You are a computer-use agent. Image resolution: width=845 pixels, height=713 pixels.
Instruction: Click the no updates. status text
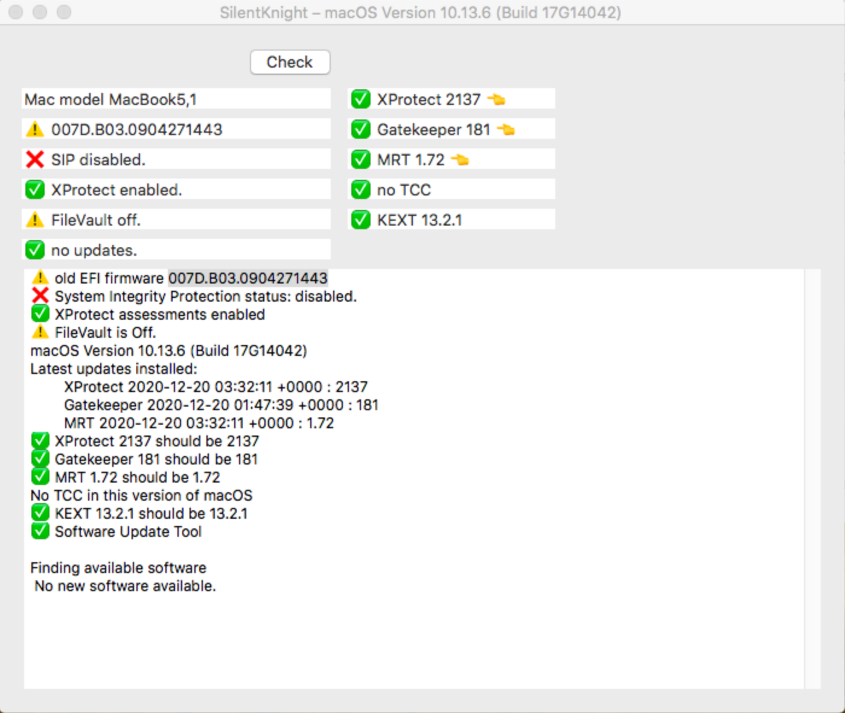[x=94, y=250]
